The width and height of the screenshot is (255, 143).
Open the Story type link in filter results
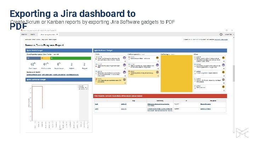[x=96, y=109]
